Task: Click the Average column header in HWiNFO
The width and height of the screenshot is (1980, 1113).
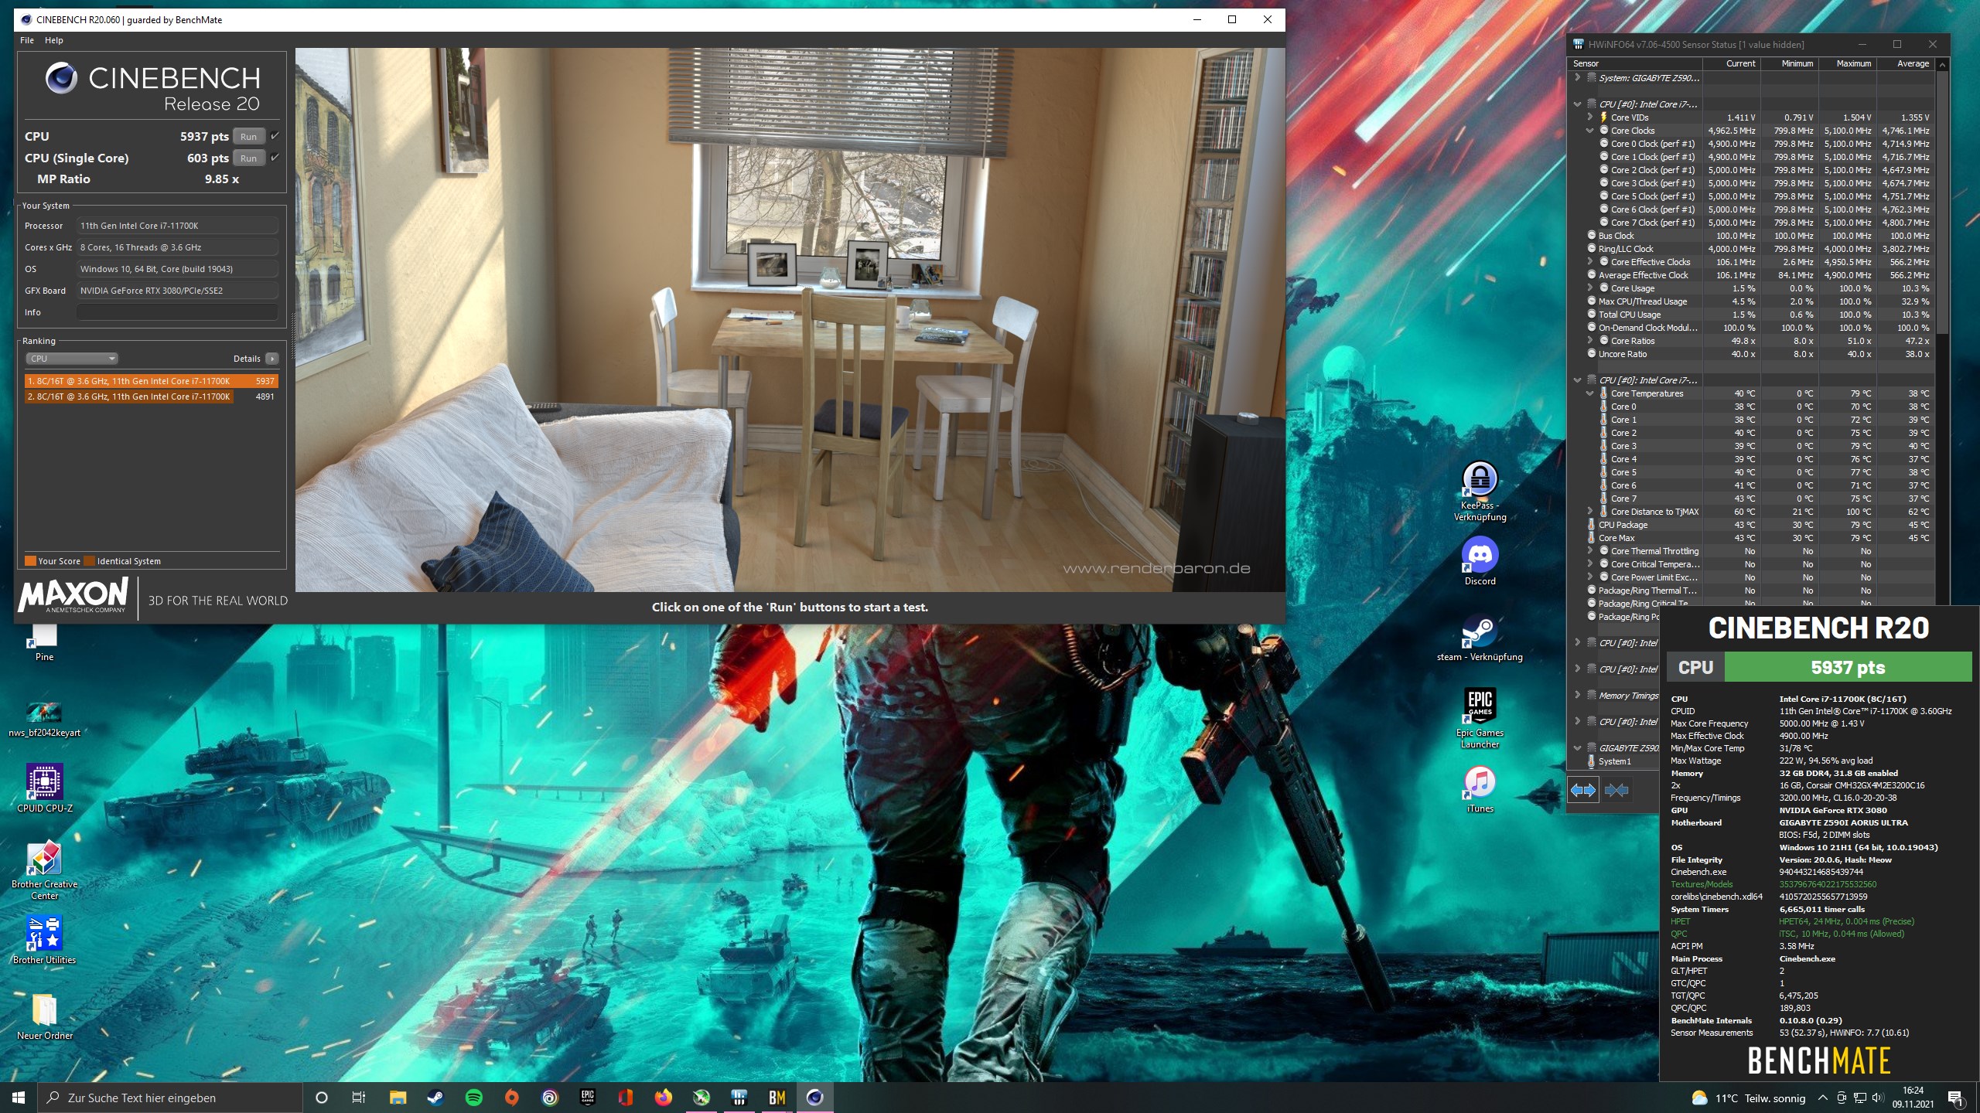Action: click(x=1905, y=63)
